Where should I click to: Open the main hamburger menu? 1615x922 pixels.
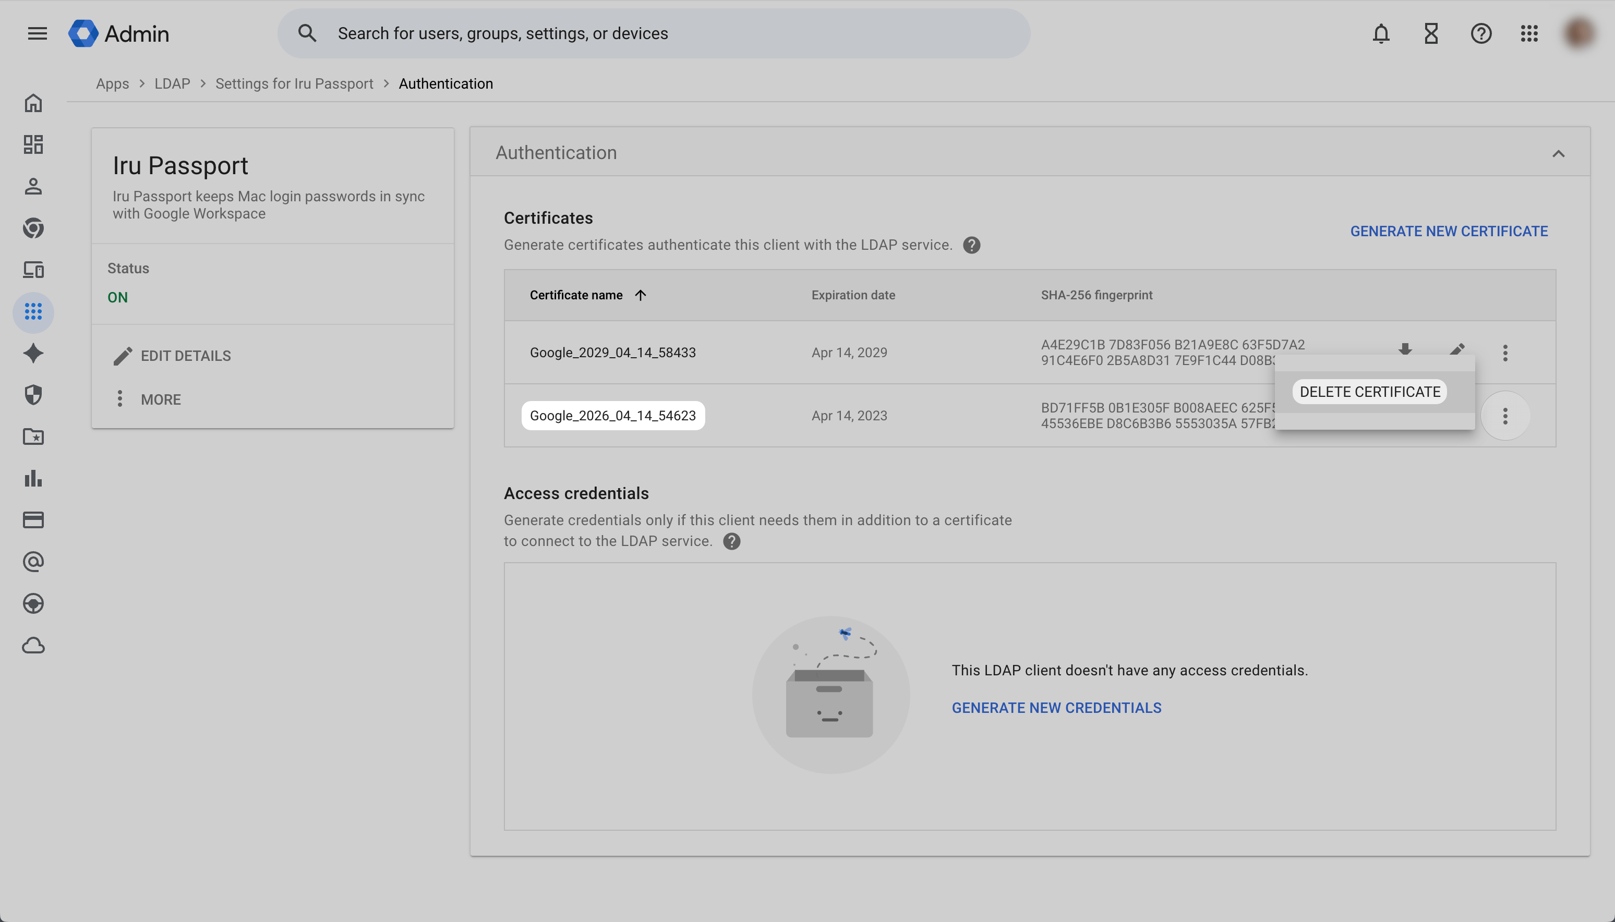pyautogui.click(x=38, y=33)
